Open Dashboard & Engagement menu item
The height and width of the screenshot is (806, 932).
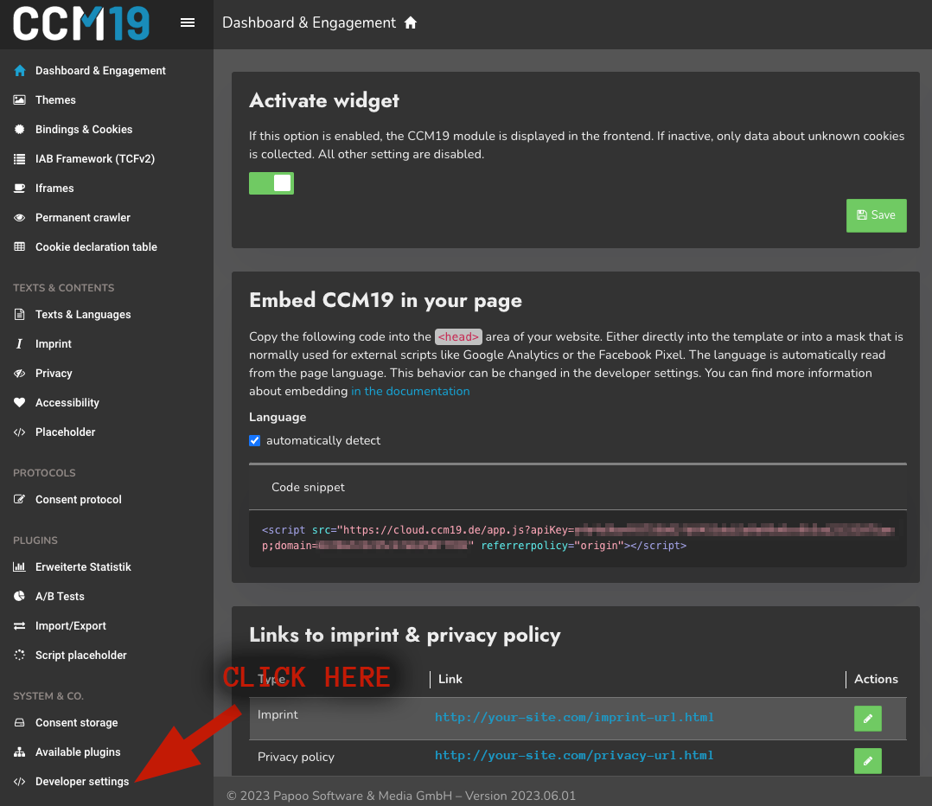[100, 71]
